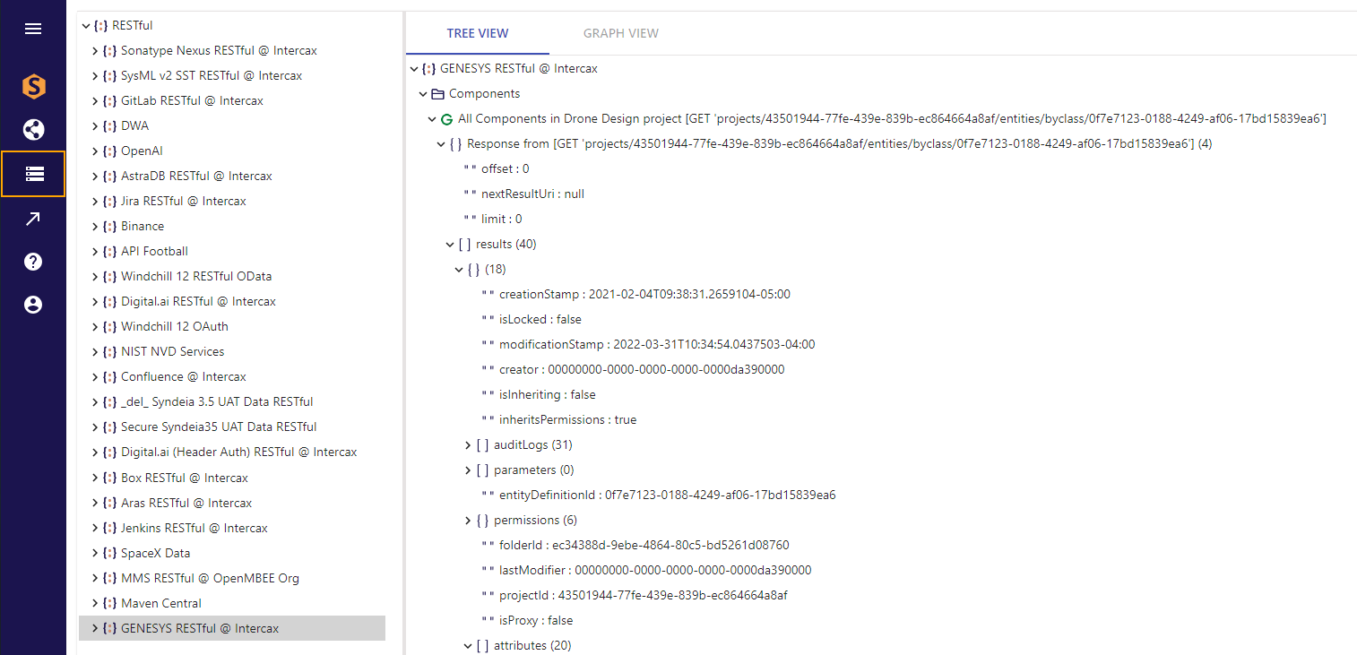Viewport: 1357px width, 655px height.
Task: Click the Syndeia orange hexagon logo
Action: click(33, 87)
